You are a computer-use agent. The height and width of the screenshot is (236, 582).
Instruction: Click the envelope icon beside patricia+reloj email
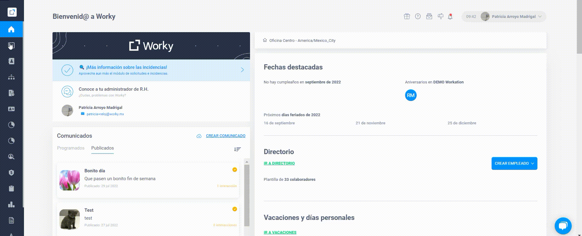click(83, 114)
